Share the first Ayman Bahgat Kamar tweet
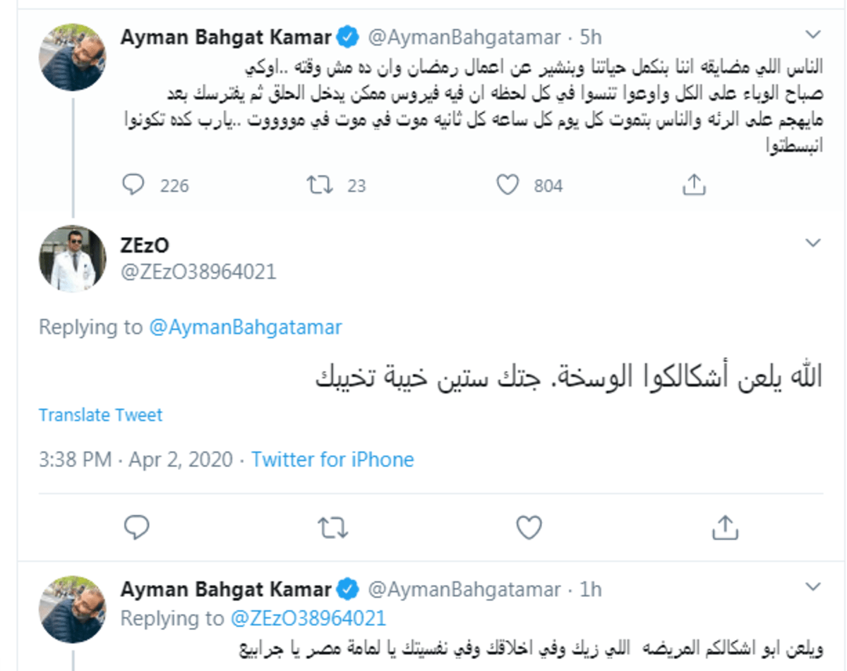Viewport: 847px width, 671px height. pyautogui.click(x=695, y=184)
